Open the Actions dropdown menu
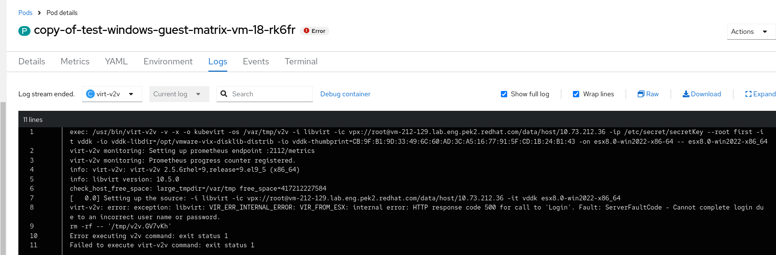776x255 pixels. pos(750,31)
